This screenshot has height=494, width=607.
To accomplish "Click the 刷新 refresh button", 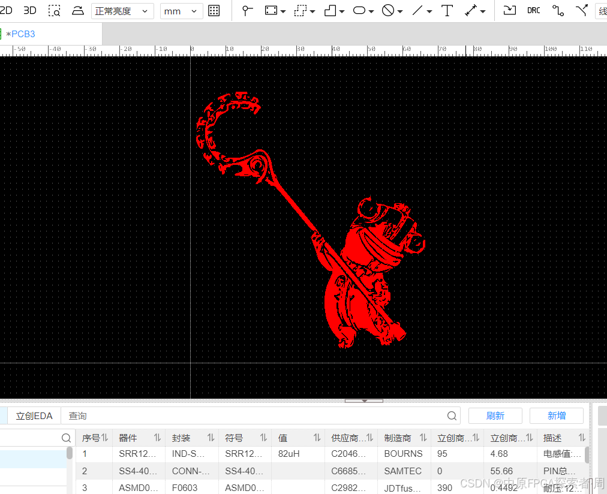I will click(x=495, y=416).
